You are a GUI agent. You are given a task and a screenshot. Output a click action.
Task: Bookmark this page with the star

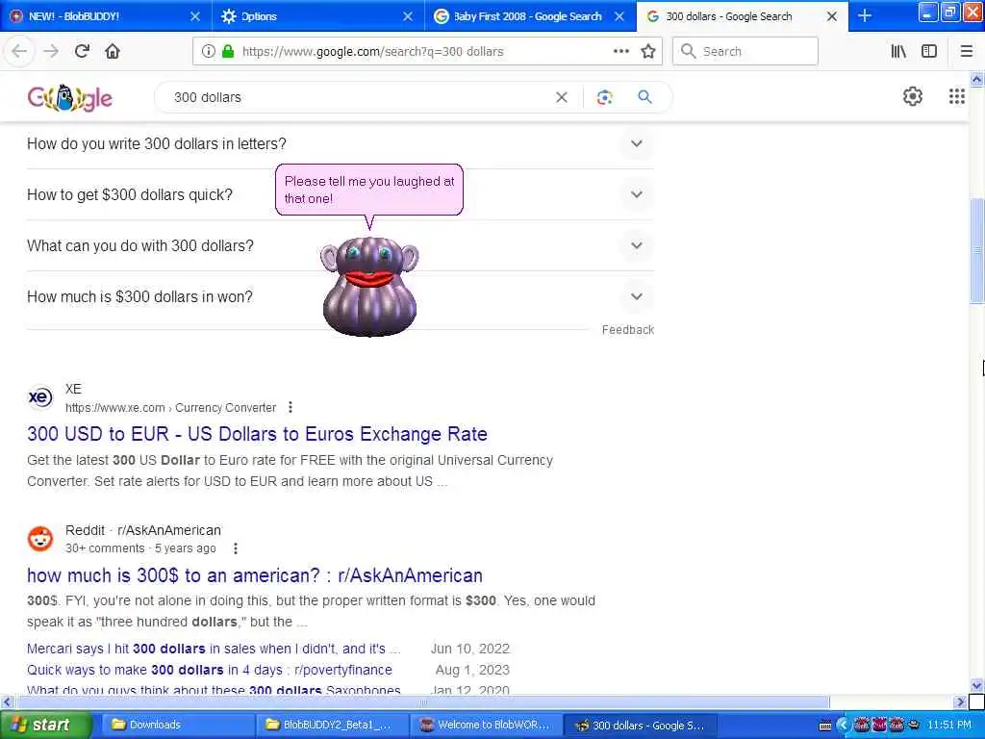coord(648,51)
